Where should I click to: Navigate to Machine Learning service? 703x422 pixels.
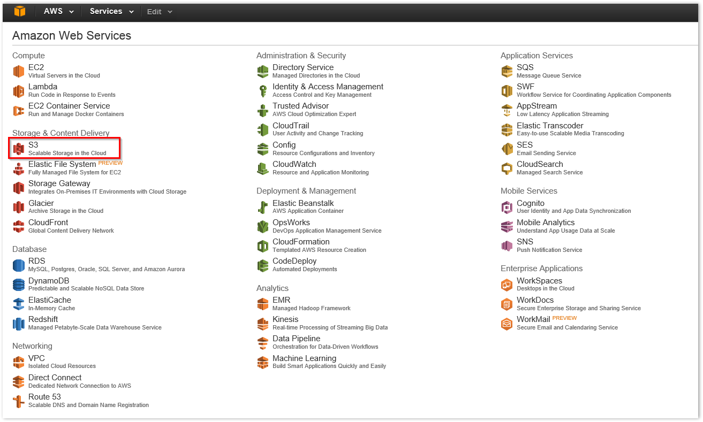coord(304,358)
